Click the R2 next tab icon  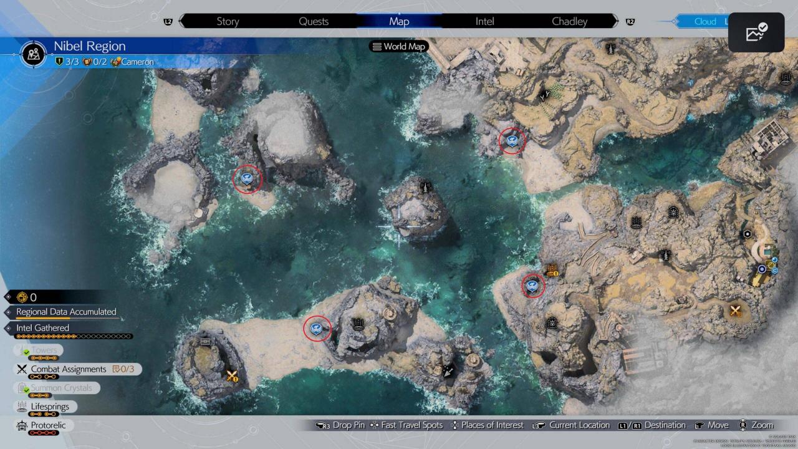[x=630, y=21]
